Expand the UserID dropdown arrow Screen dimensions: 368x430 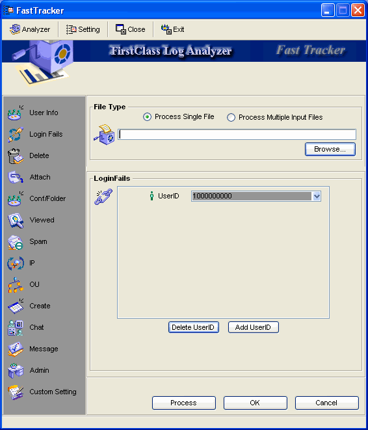[317, 196]
